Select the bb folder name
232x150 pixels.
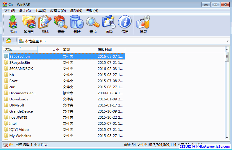click(12, 75)
